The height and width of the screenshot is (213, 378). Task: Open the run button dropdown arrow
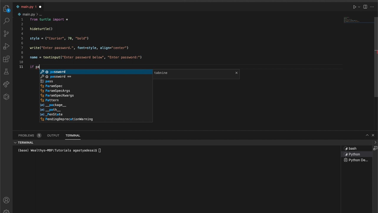tap(359, 7)
